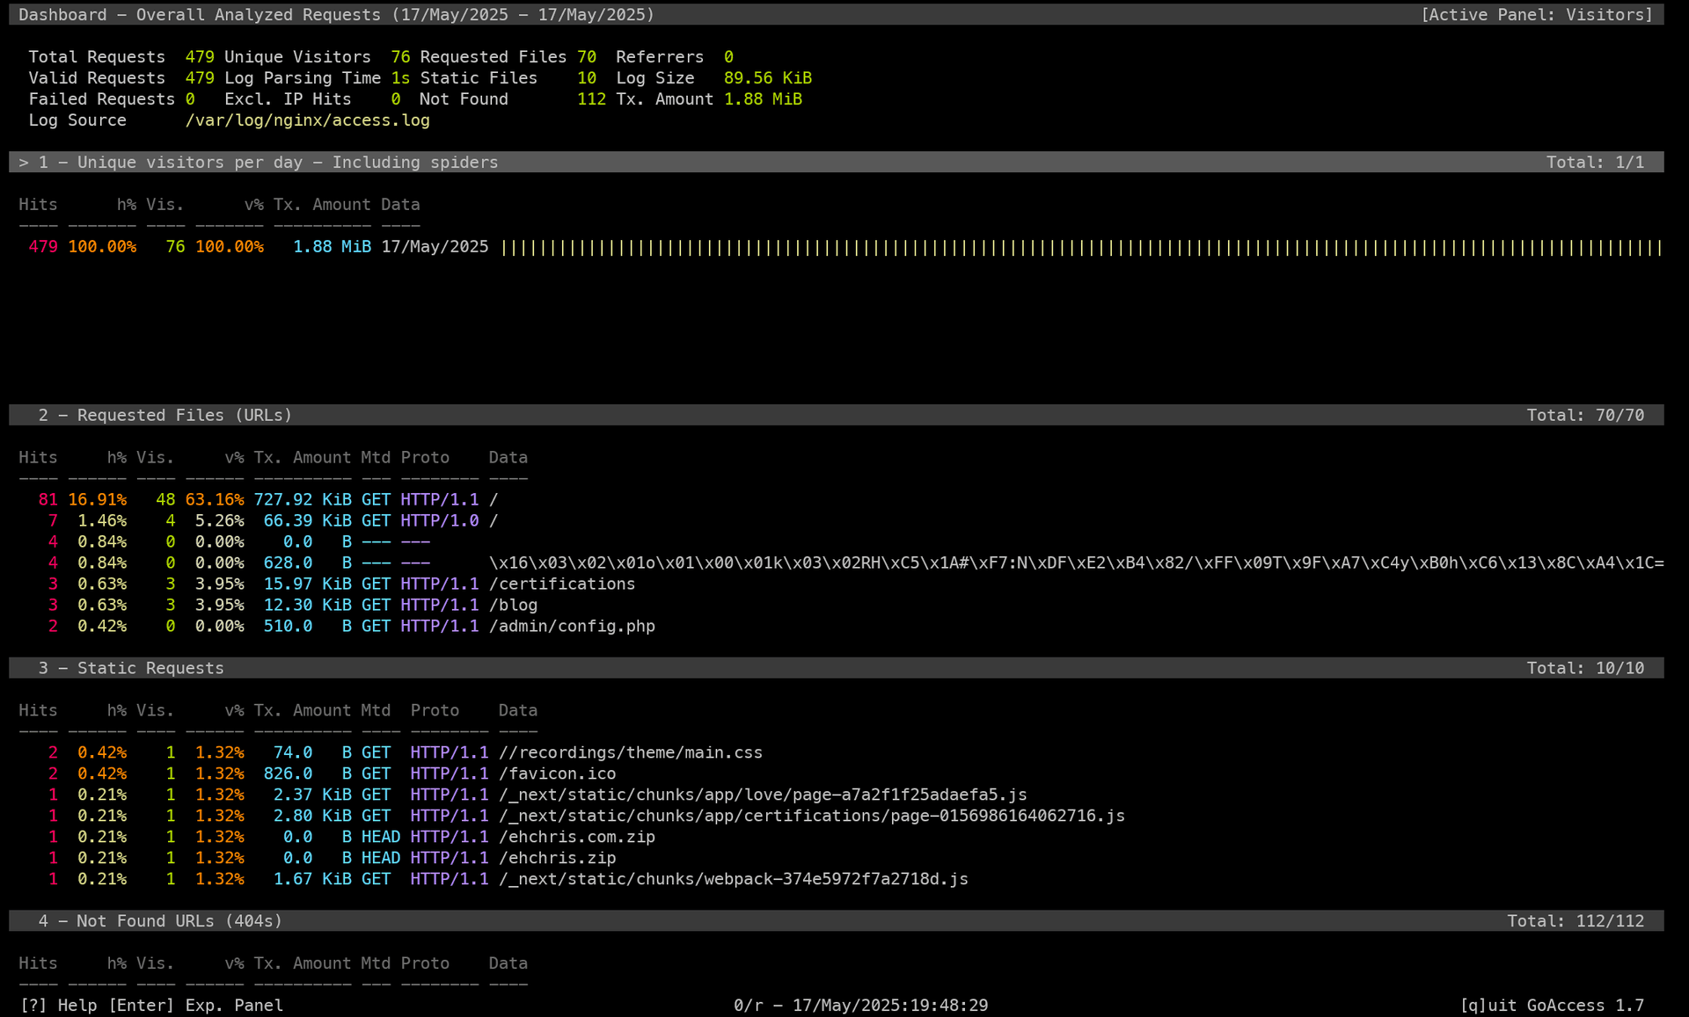The height and width of the screenshot is (1017, 1689).
Task: Click the 826.0 B Tx. Amount value
Action: click(x=307, y=774)
